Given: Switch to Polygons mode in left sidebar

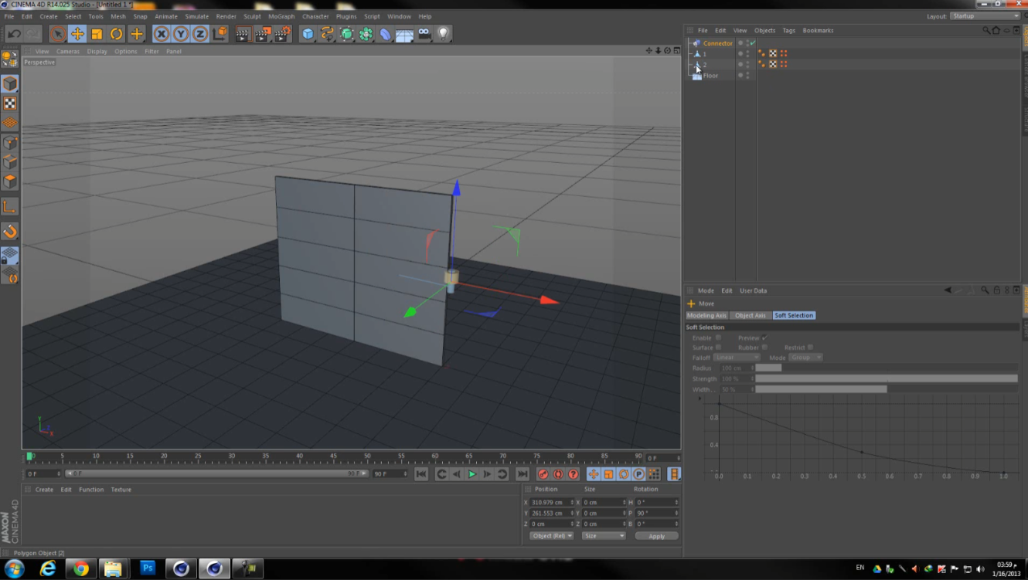Looking at the screenshot, I should click(10, 181).
